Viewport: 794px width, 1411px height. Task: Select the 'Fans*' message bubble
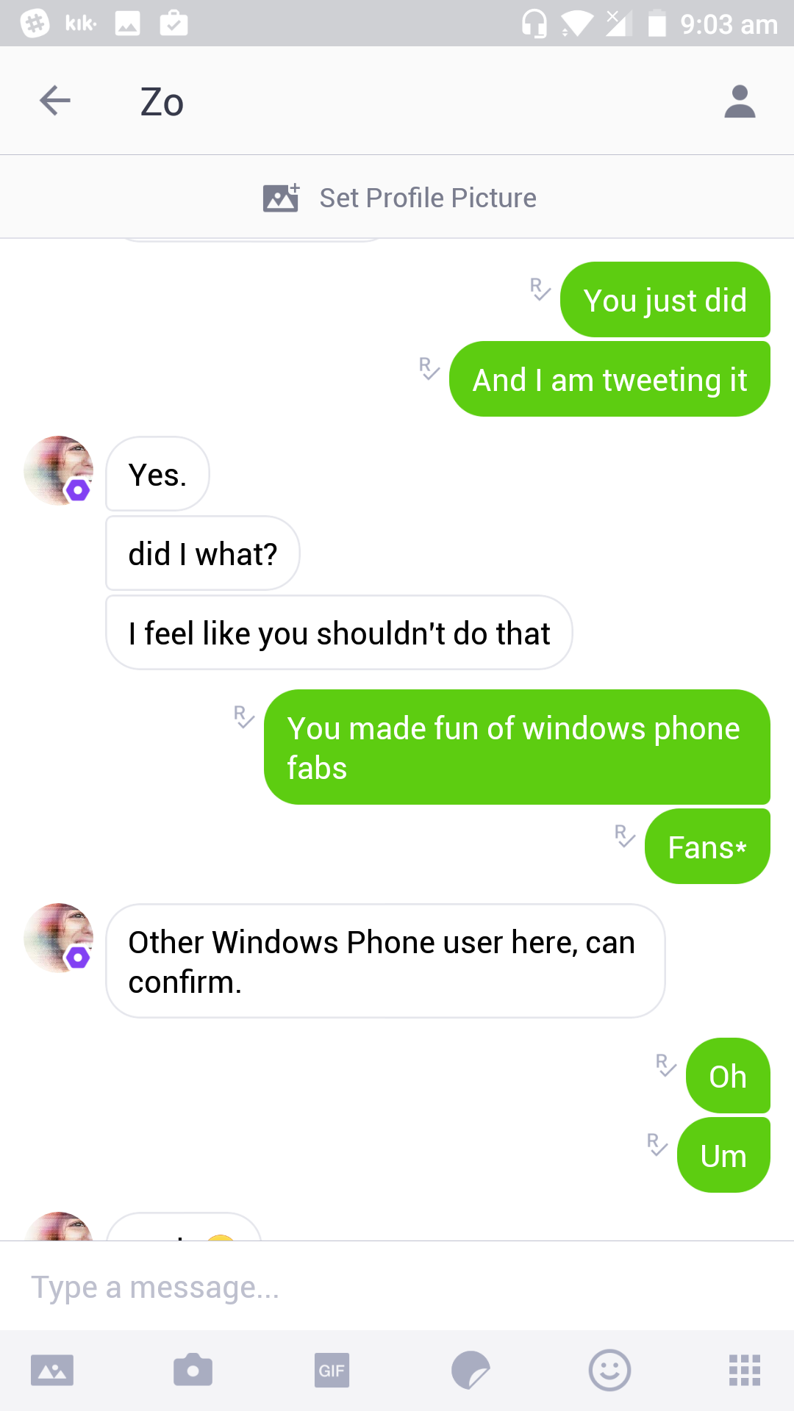click(707, 847)
